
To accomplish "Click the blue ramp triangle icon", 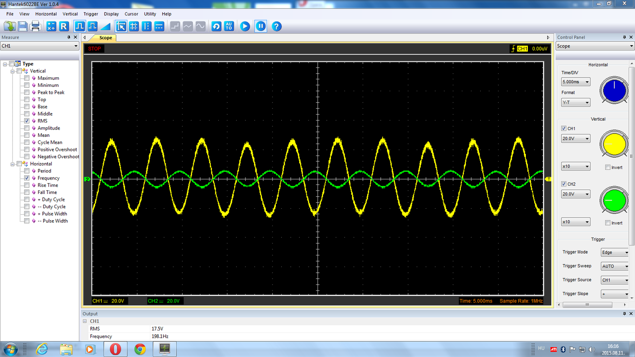I will (105, 26).
